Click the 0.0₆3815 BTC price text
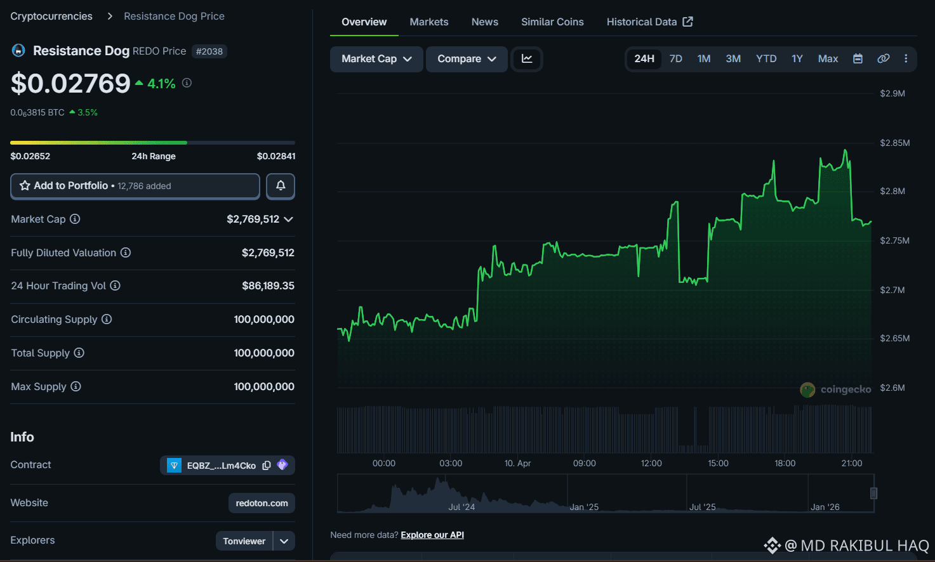Screen dimensions: 935x562 point(37,113)
